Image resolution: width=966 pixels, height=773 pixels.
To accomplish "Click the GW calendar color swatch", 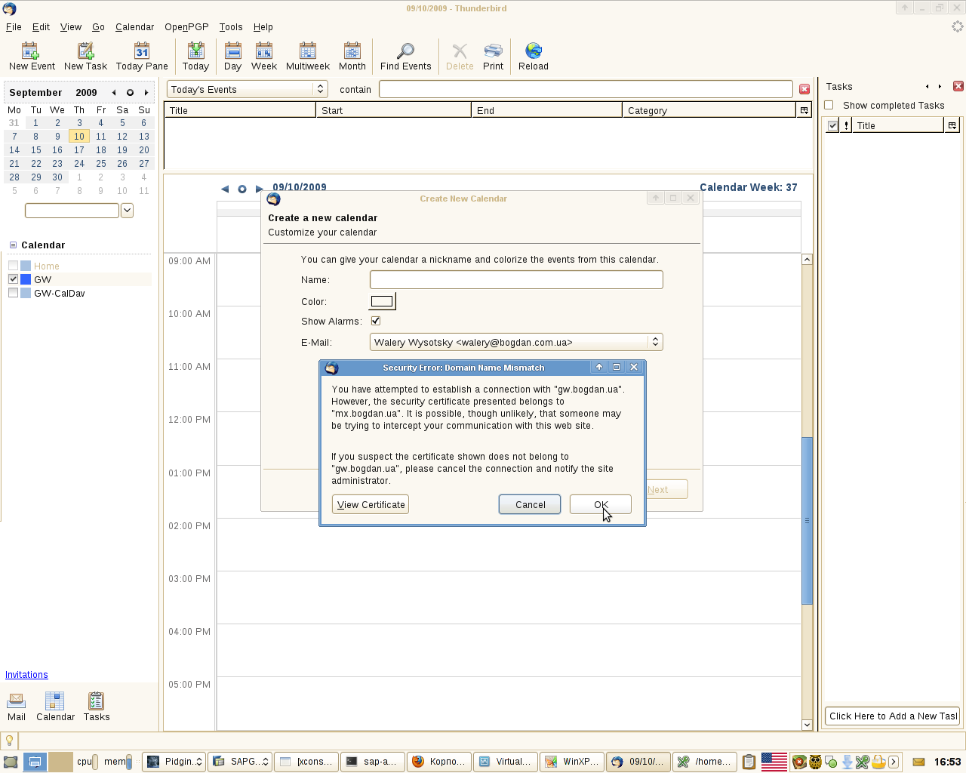I will pyautogui.click(x=26, y=279).
